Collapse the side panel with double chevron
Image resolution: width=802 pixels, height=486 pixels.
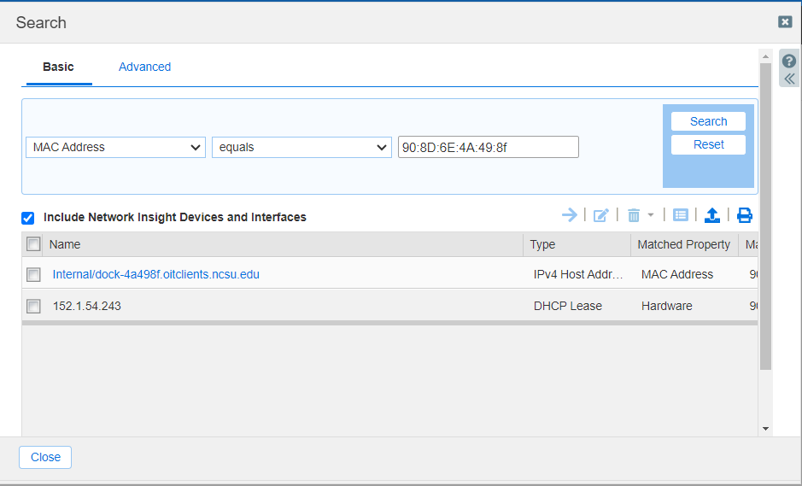tap(789, 79)
